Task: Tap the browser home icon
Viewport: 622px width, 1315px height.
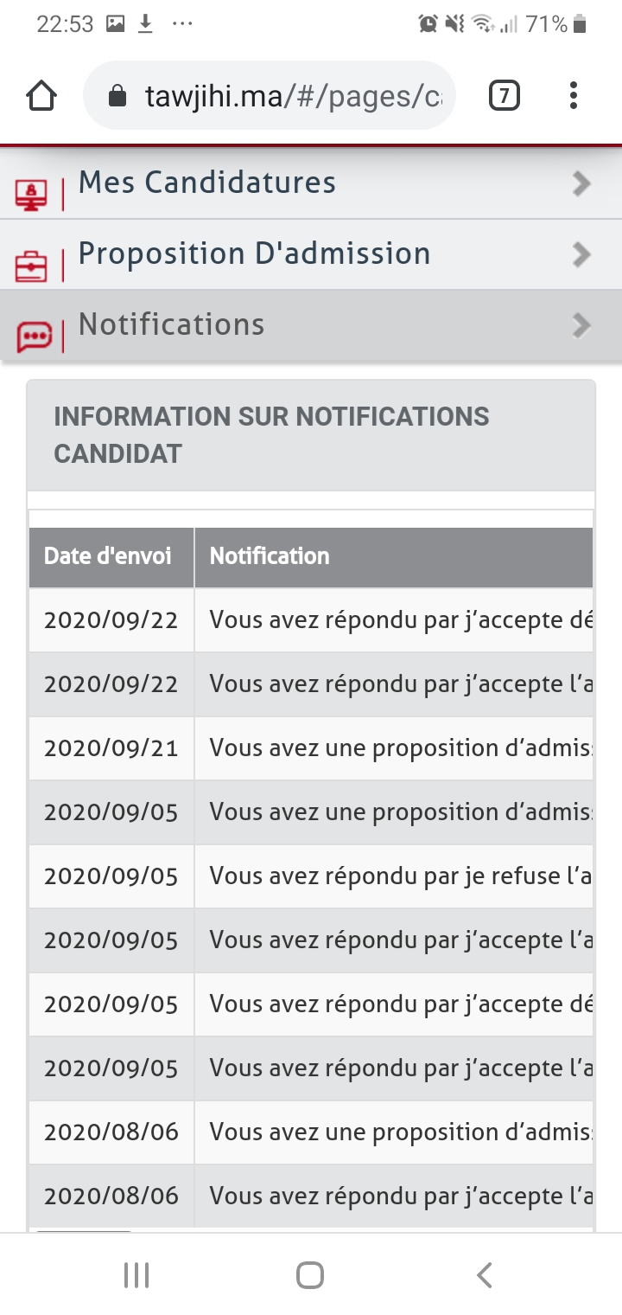Action: (41, 96)
